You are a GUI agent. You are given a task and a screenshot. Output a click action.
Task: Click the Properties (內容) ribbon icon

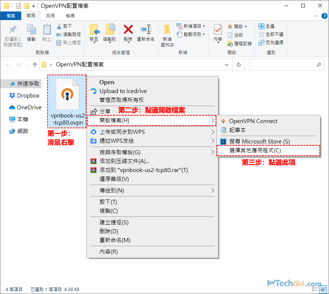218,30
